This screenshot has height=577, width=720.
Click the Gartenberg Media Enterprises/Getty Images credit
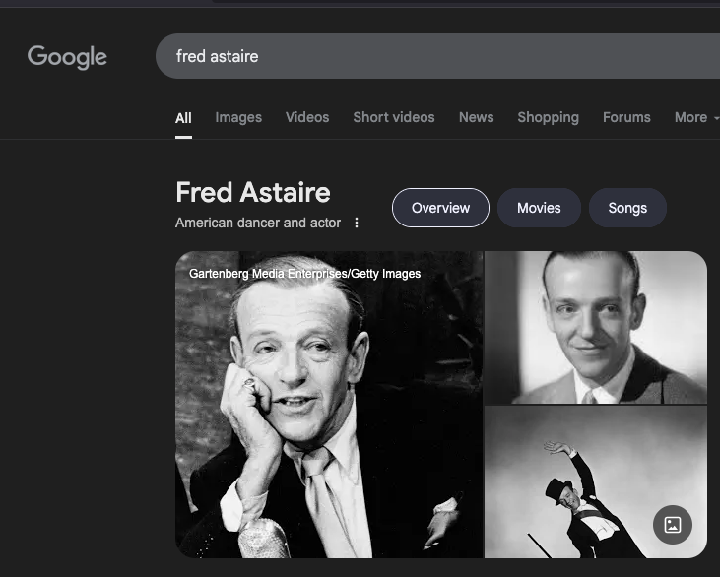coord(304,274)
